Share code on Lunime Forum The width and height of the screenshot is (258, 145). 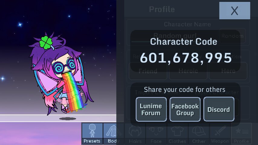(151, 109)
